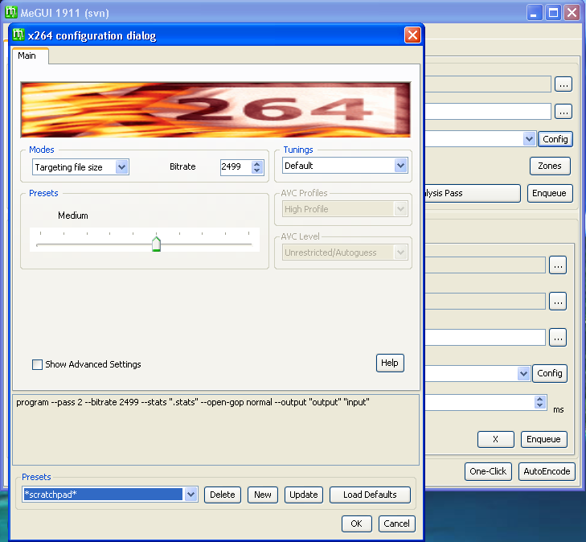
Task: Click the white text field beside the second browse button
Action: coord(488,112)
